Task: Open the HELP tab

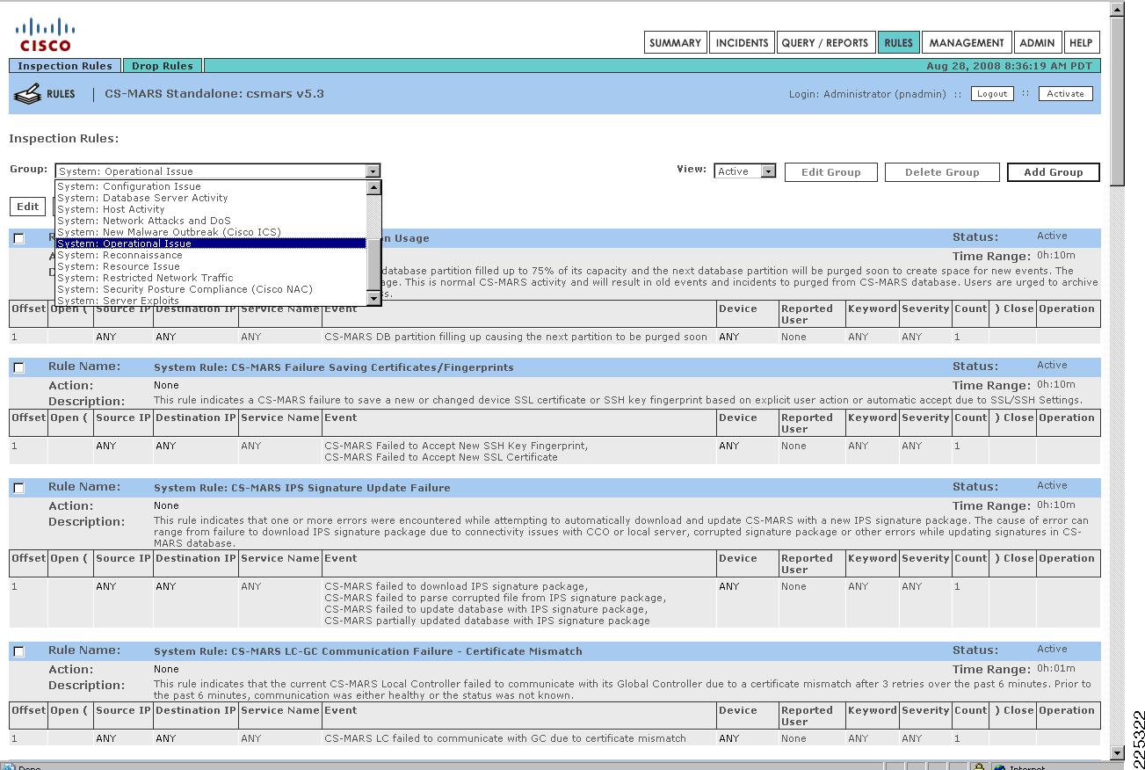Action: [x=1082, y=42]
